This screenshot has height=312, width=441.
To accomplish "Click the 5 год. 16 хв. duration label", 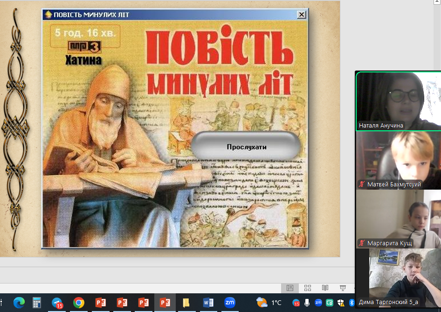I will (x=85, y=33).
